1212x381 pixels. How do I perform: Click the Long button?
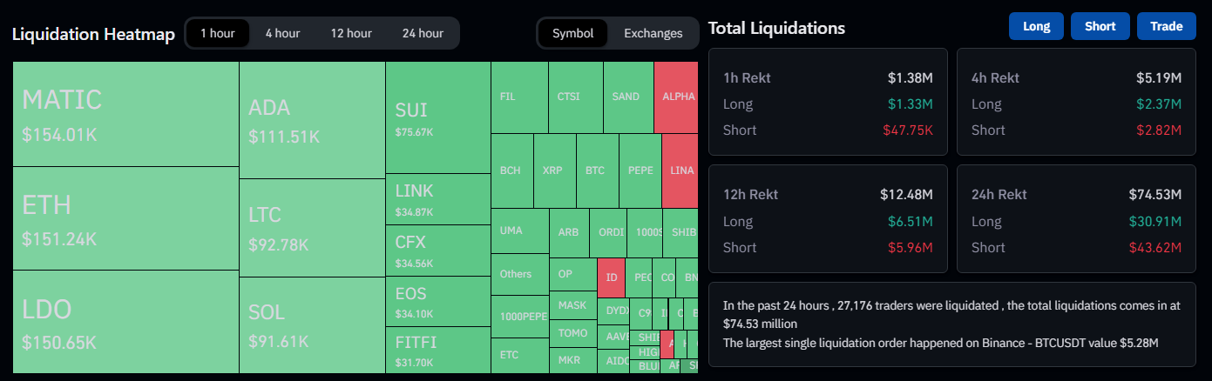(x=1036, y=26)
